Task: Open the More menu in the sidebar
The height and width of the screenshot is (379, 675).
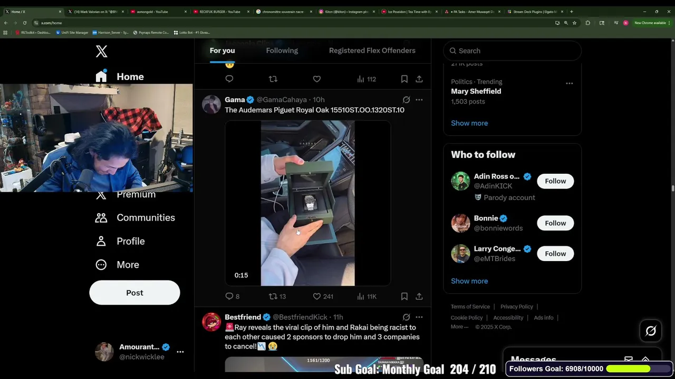Action: point(117,265)
